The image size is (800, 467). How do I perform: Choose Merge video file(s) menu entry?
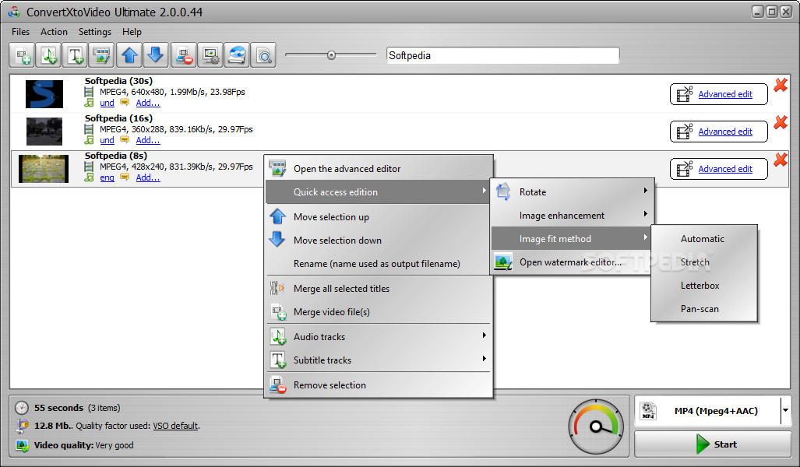click(x=379, y=312)
